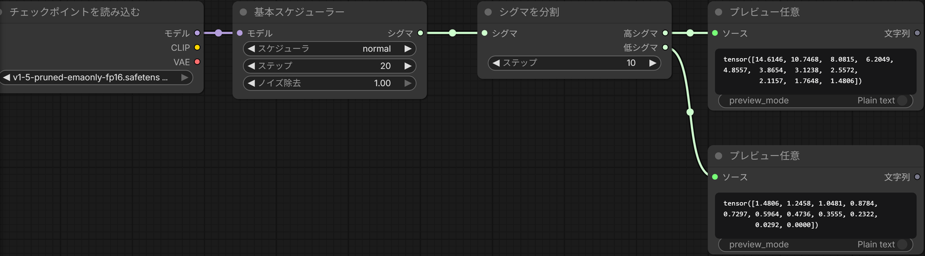Collapse the upper プレビュー任意 node via its title dot
The width and height of the screenshot is (925, 256).
(x=719, y=12)
